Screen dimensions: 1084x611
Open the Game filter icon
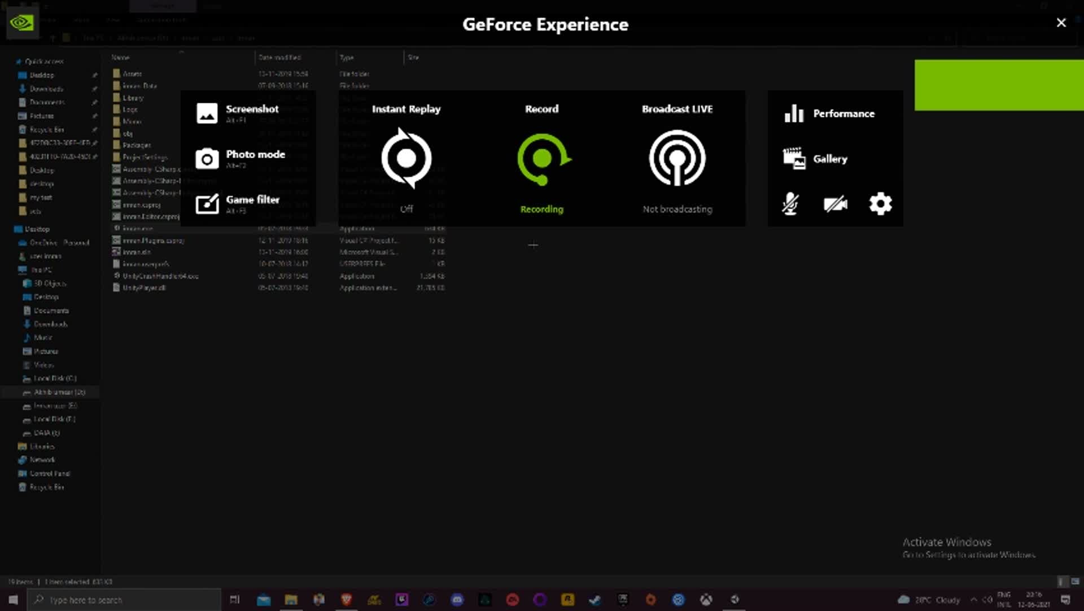click(207, 204)
